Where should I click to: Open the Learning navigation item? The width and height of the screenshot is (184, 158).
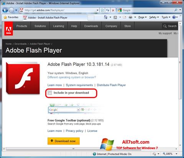pos(59,26)
